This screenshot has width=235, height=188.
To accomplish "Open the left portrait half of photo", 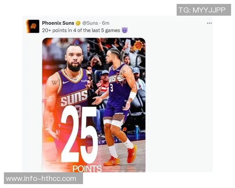I will (65, 105).
